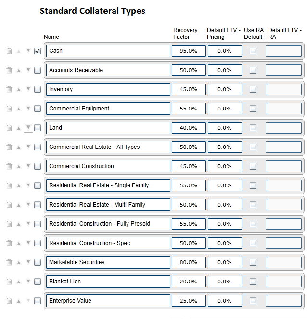307x319 pixels.
Task: Tick Use RA Default for Blanket Lien
Action: [x=253, y=282]
